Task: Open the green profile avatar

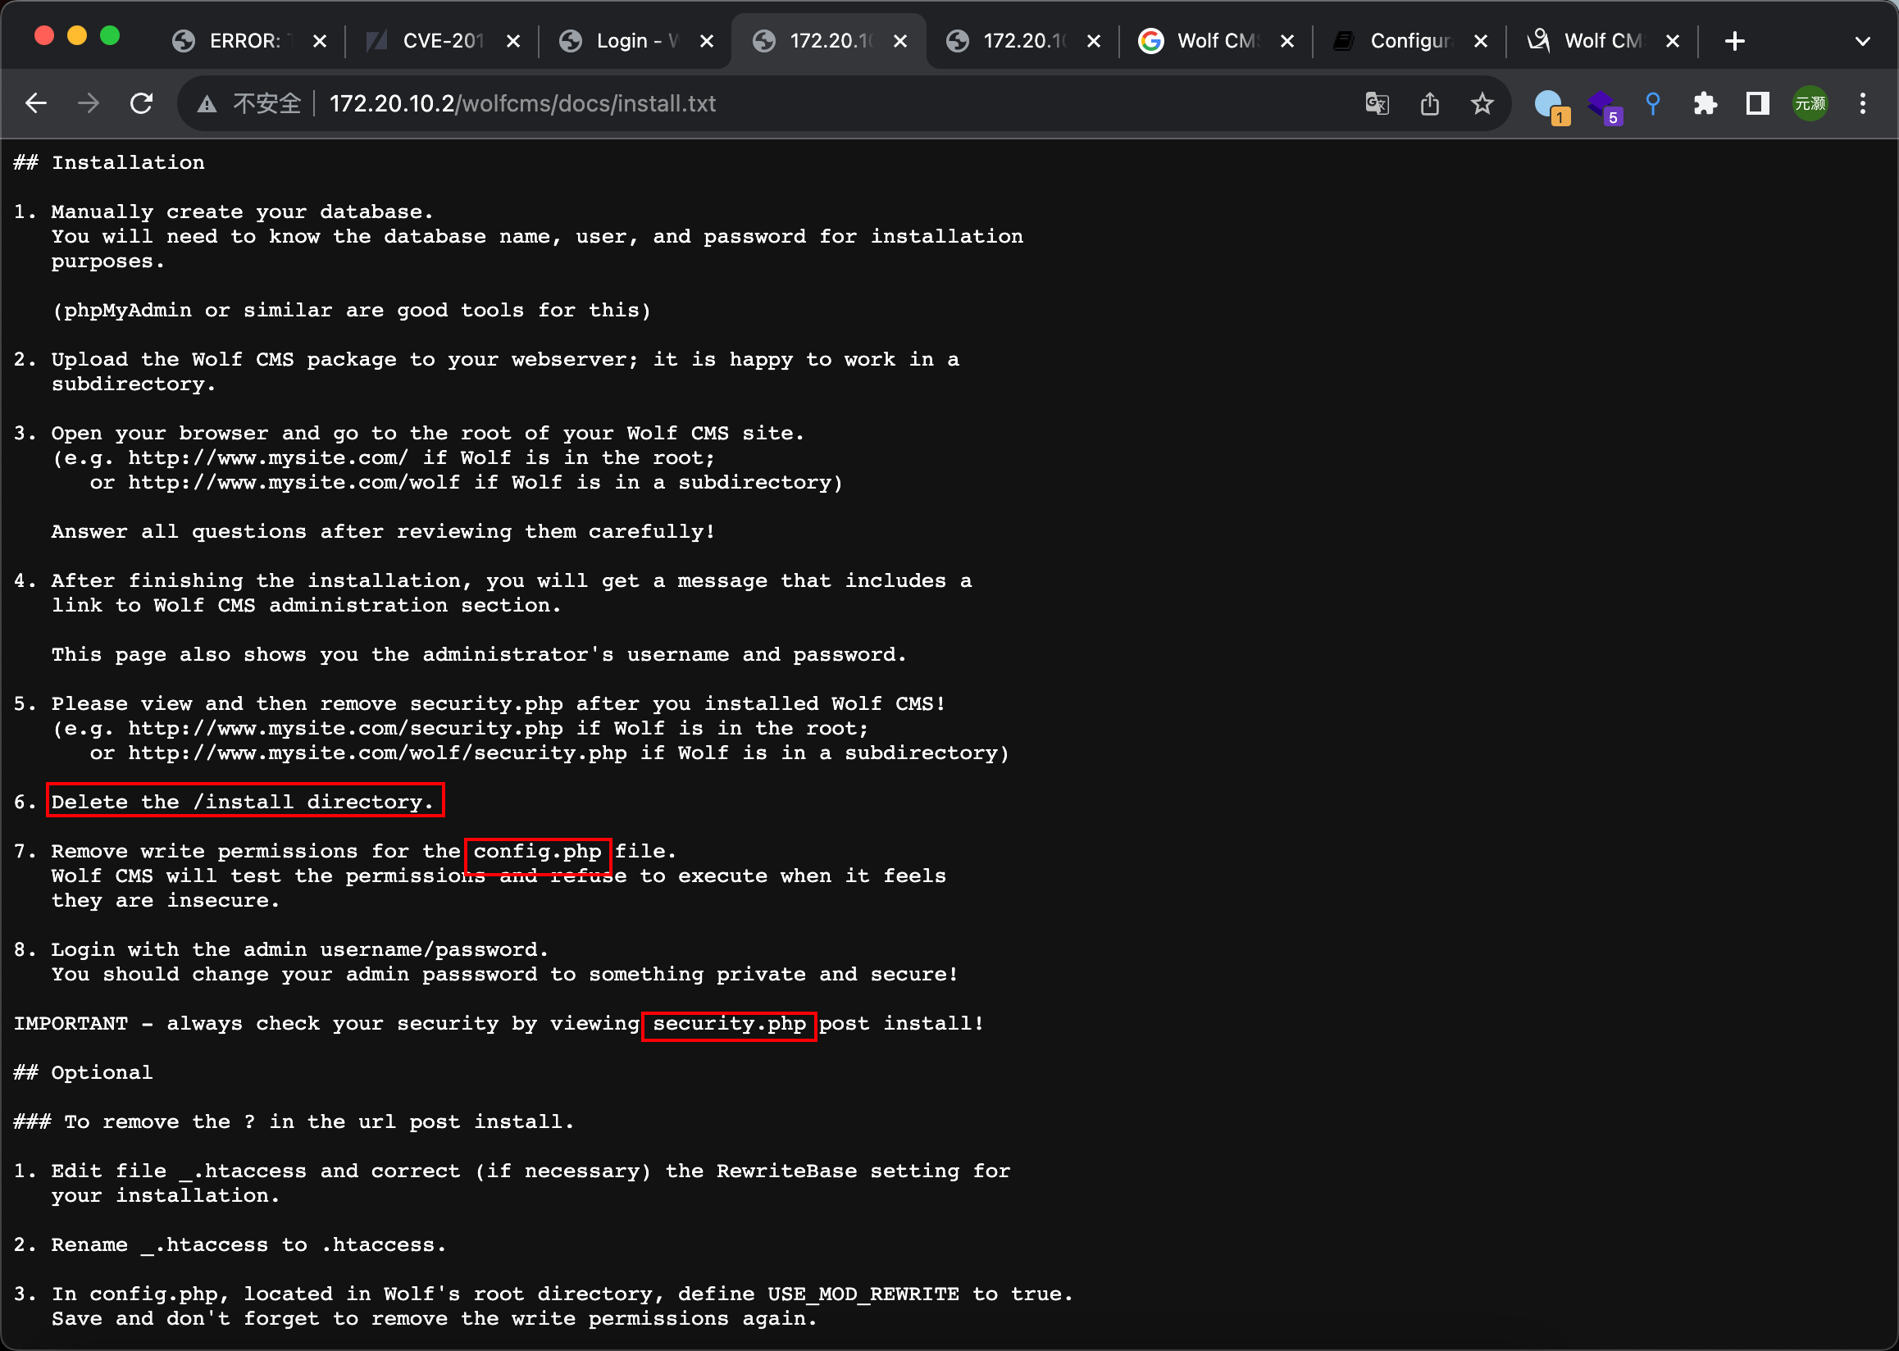Action: (1810, 104)
